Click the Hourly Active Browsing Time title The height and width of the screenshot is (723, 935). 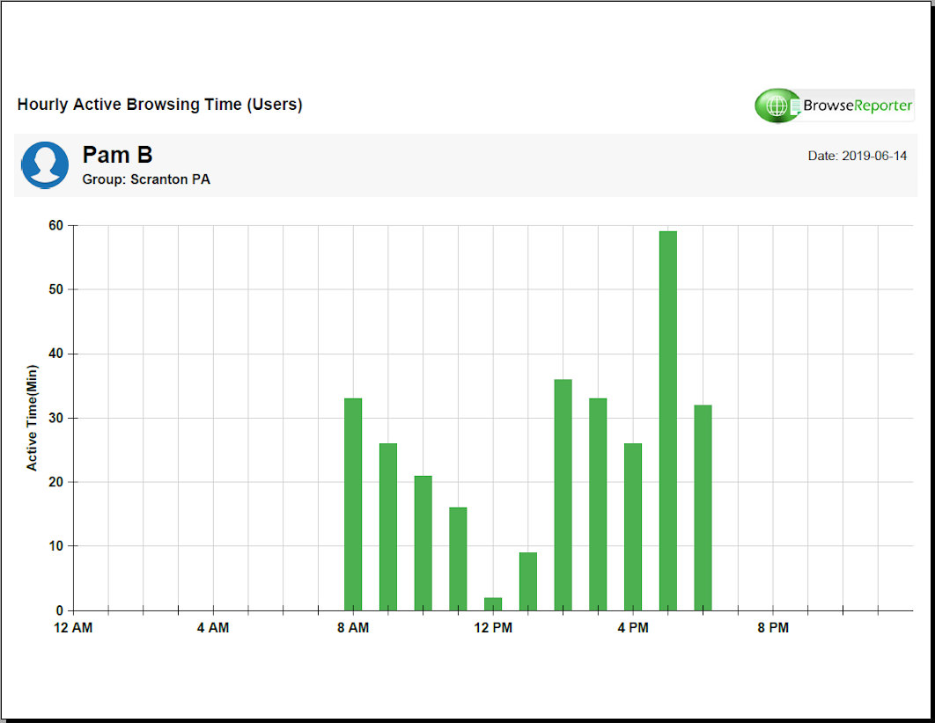tap(159, 105)
